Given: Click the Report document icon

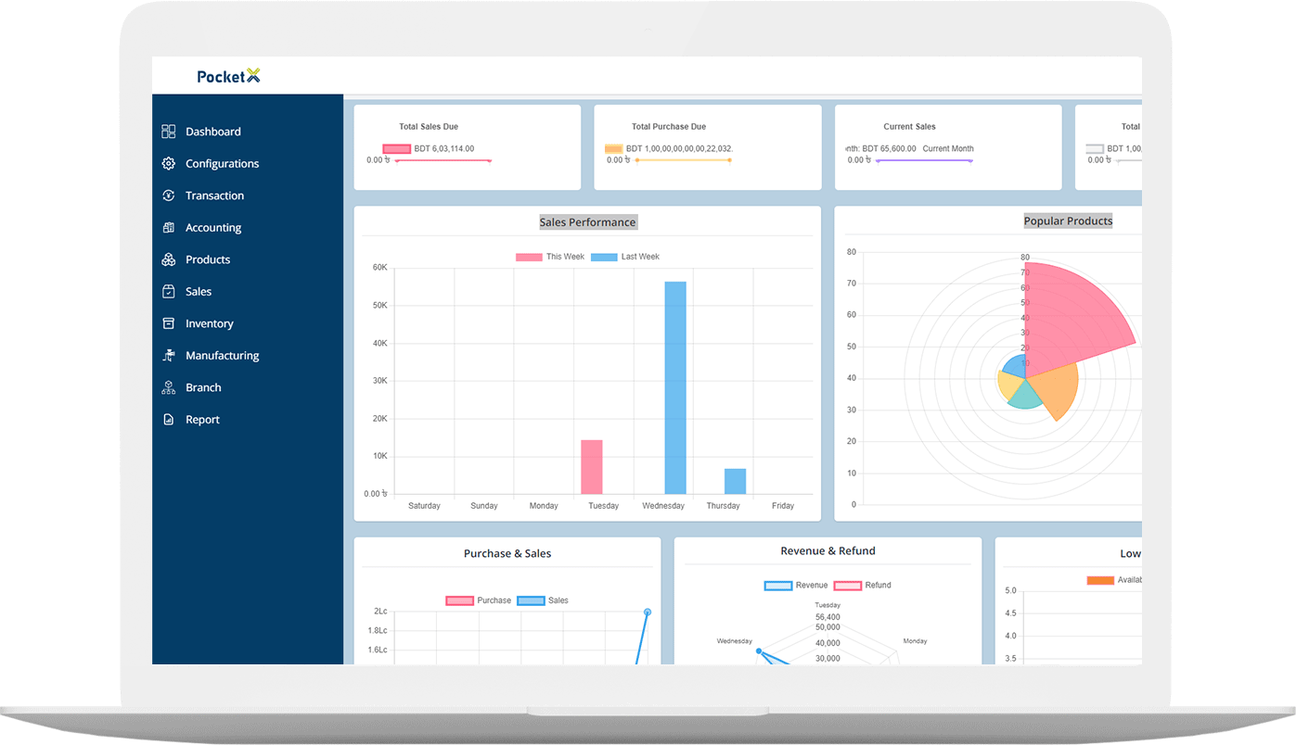Looking at the screenshot, I should (x=168, y=420).
